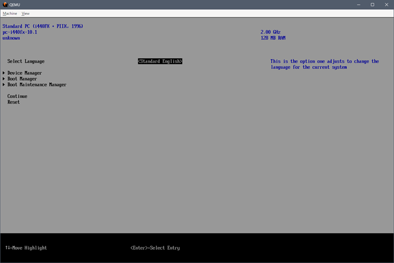Open the Standard English language selector
This screenshot has height=263, width=394.
coord(160,61)
